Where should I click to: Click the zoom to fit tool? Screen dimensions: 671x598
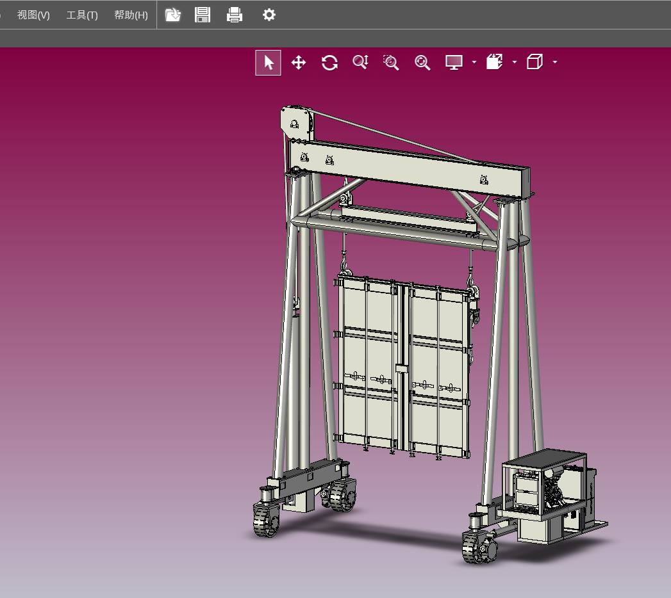coord(422,62)
